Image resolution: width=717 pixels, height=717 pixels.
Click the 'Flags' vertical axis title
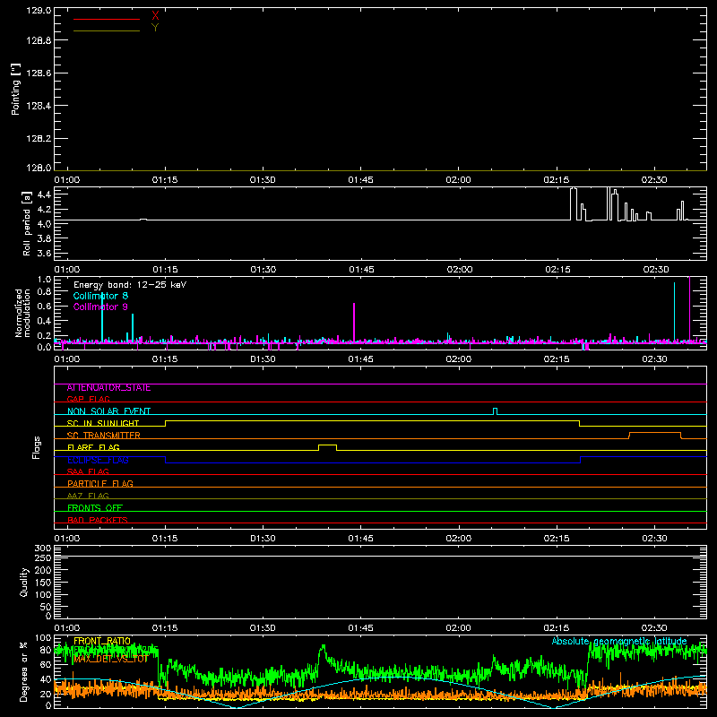click(x=37, y=447)
